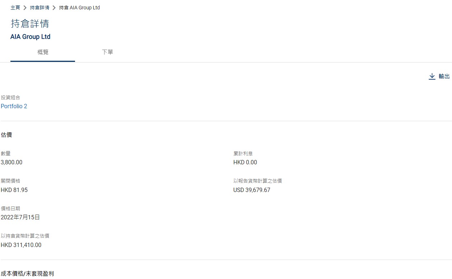
Task: Click the 價格日期 label
Action: tap(10, 209)
